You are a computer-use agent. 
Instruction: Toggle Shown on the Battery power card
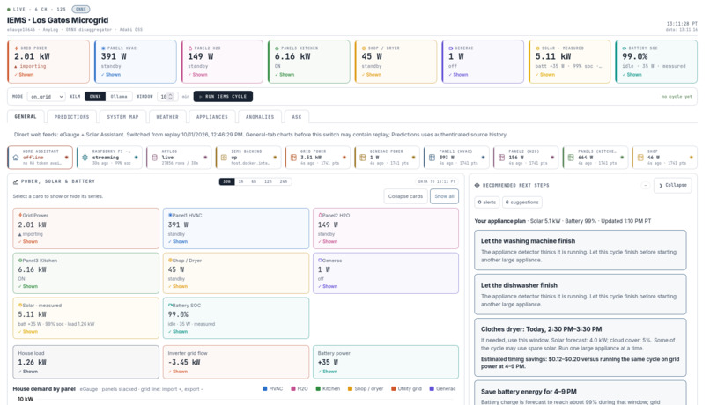[x=328, y=372]
